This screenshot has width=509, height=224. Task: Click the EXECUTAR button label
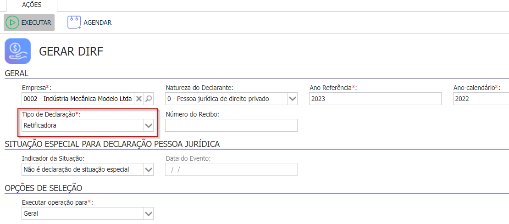36,22
